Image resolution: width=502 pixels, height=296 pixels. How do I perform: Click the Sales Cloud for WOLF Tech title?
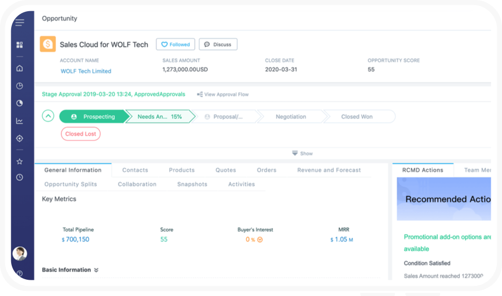104,44
